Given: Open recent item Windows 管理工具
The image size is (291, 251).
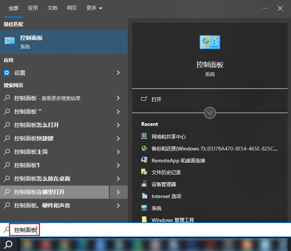Looking at the screenshot, I should [173, 220].
